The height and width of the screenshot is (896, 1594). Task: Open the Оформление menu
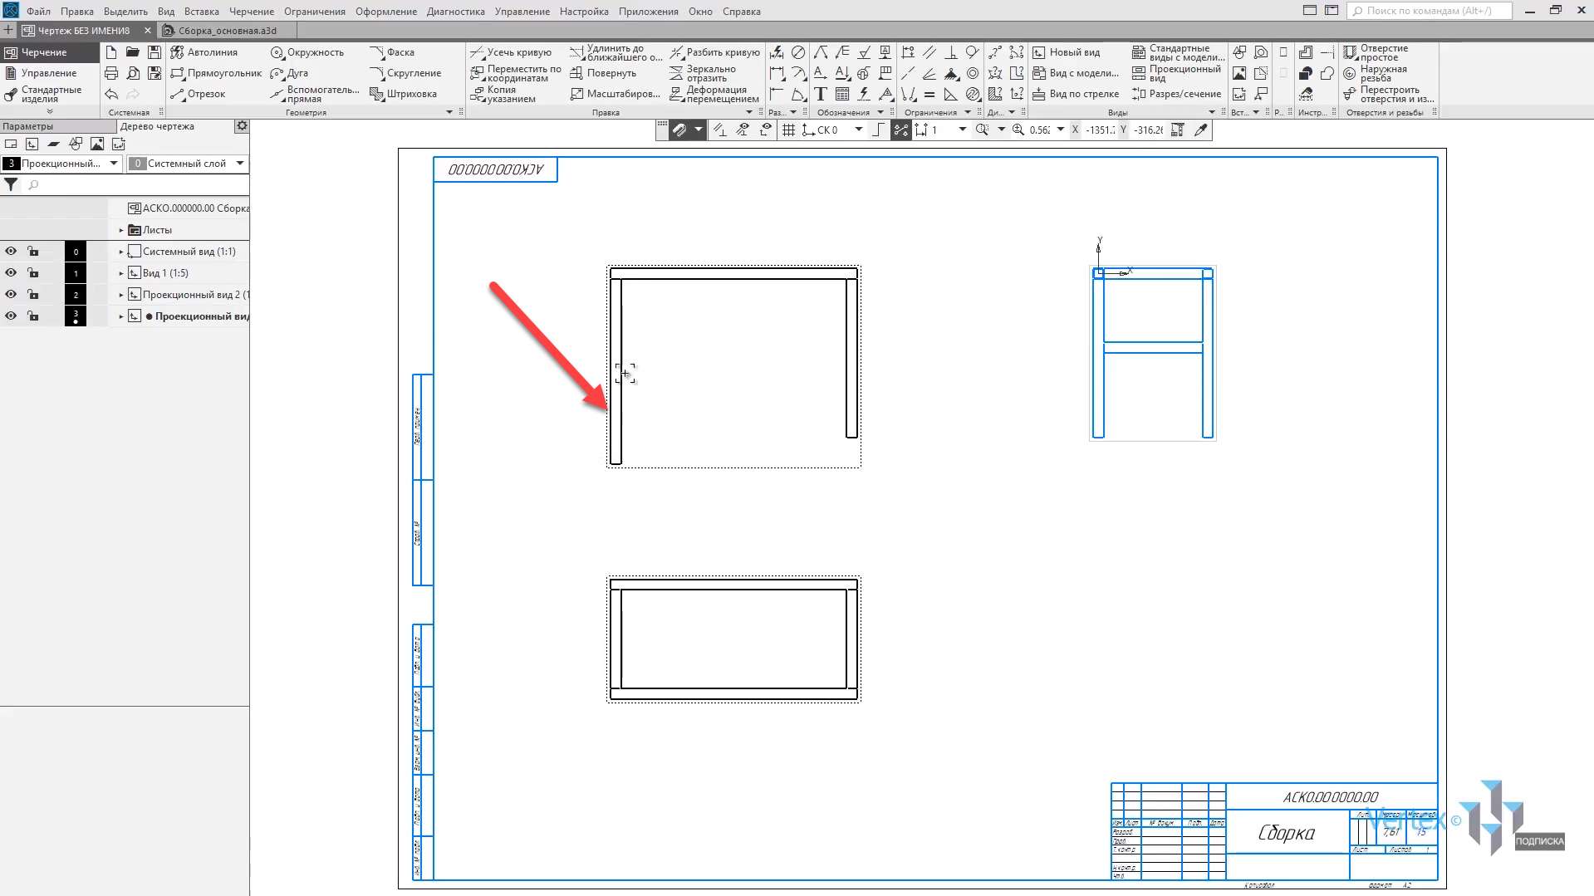click(386, 11)
